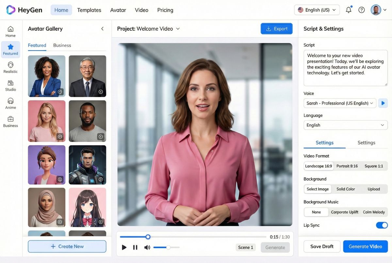Select the Anime avatar style icon

tap(10, 104)
